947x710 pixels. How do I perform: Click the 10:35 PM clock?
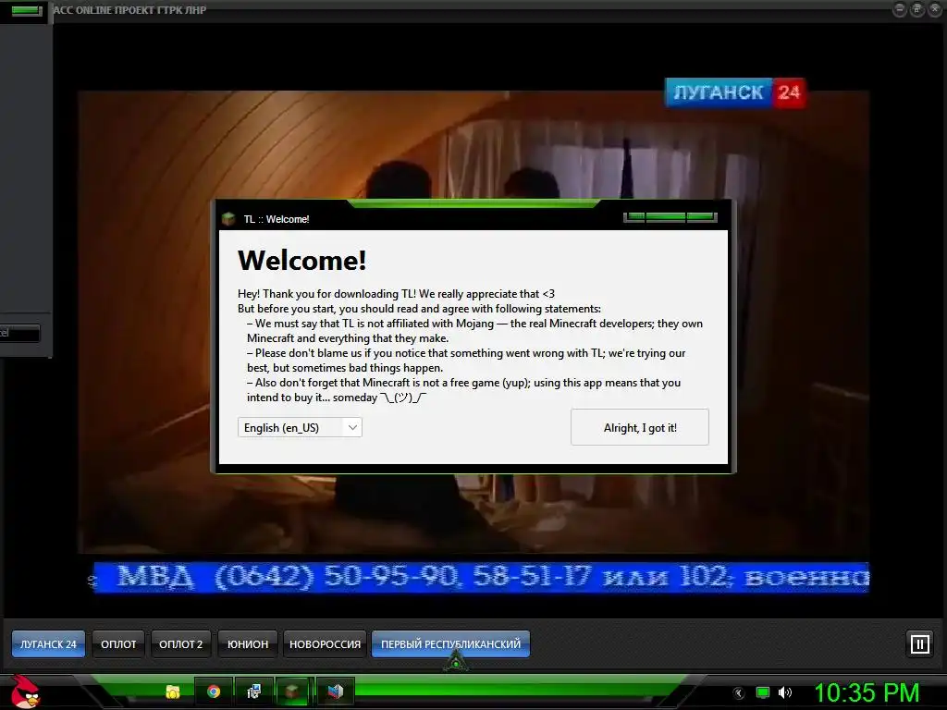pyautogui.click(x=867, y=692)
